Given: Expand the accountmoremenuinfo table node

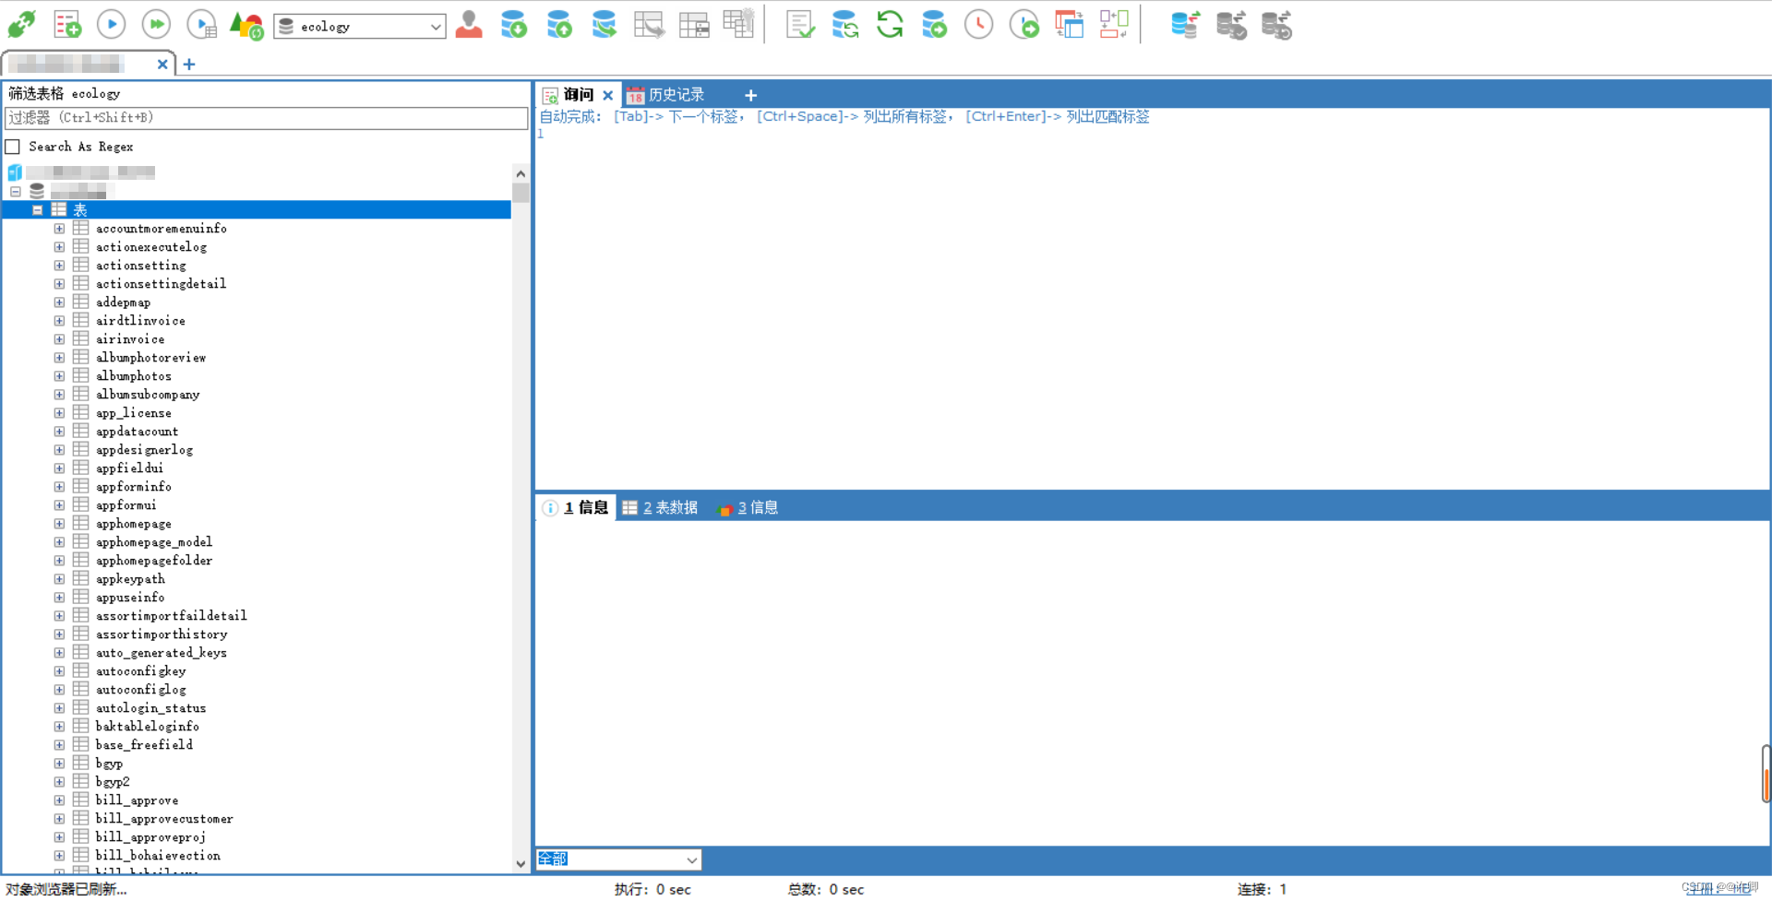Looking at the screenshot, I should (x=59, y=229).
